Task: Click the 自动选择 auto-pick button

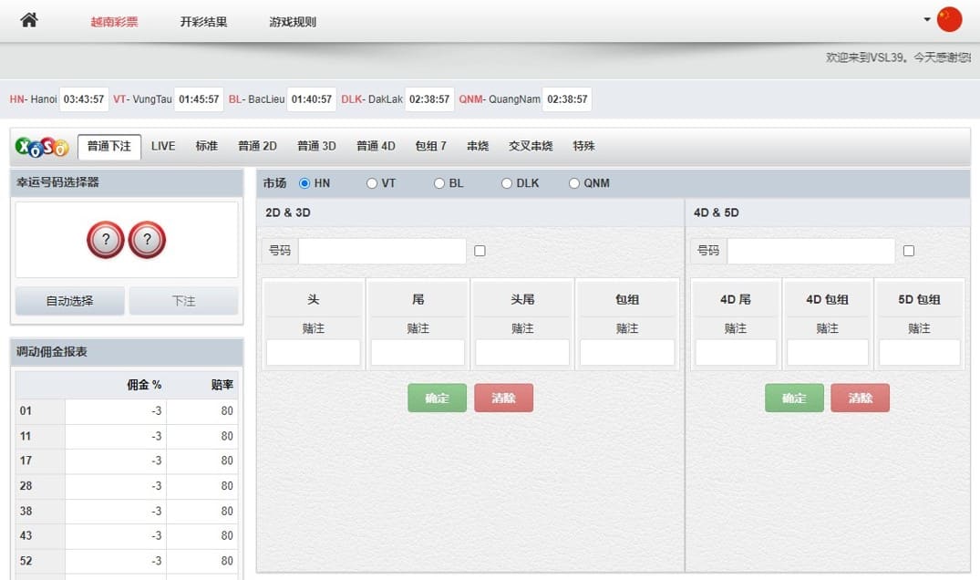Action: click(x=70, y=301)
